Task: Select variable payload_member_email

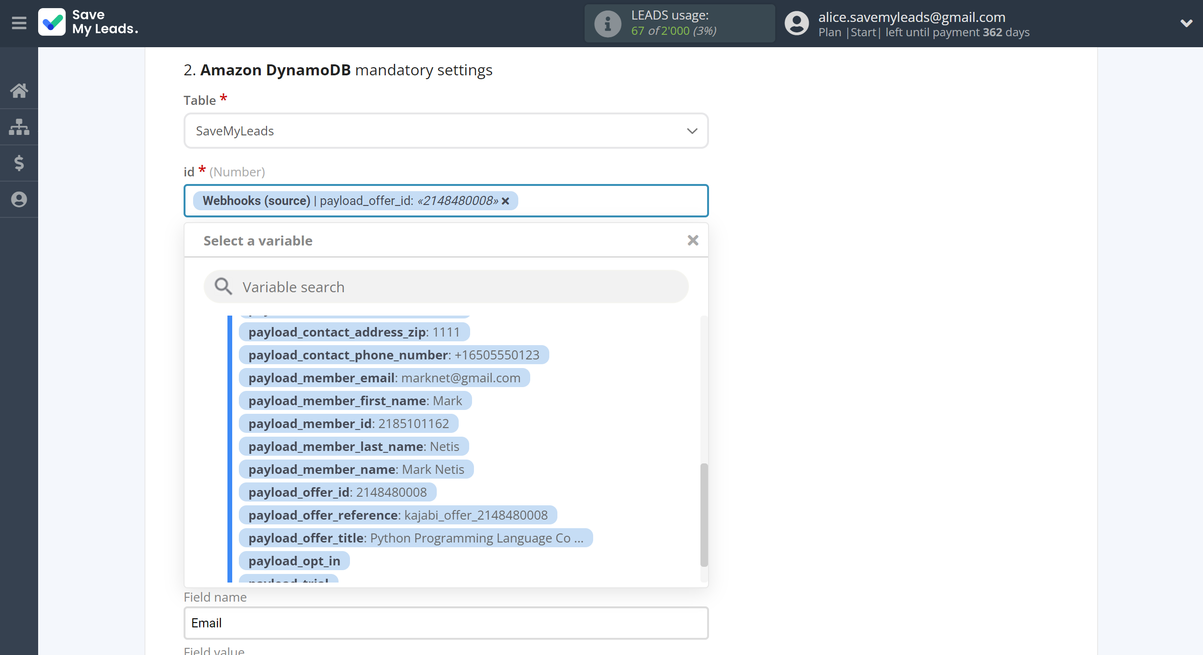Action: (384, 378)
